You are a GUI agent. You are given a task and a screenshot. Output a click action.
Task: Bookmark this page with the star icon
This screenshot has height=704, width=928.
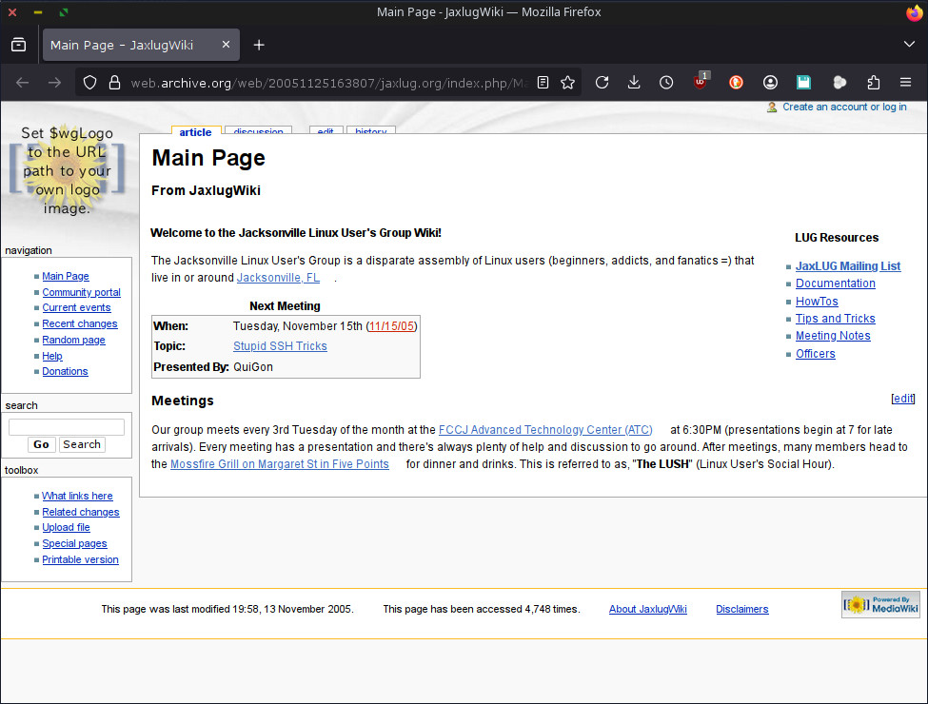(x=568, y=83)
